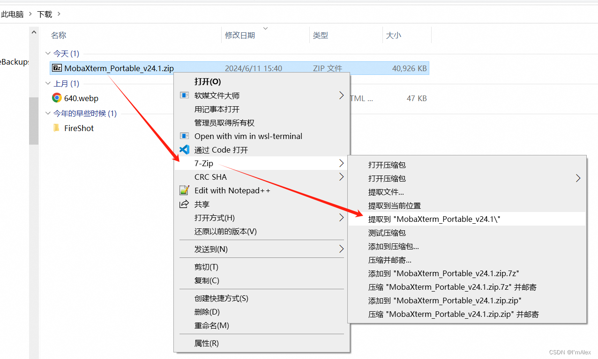Click the navigation pane scrollbar thumb

click(34, 121)
